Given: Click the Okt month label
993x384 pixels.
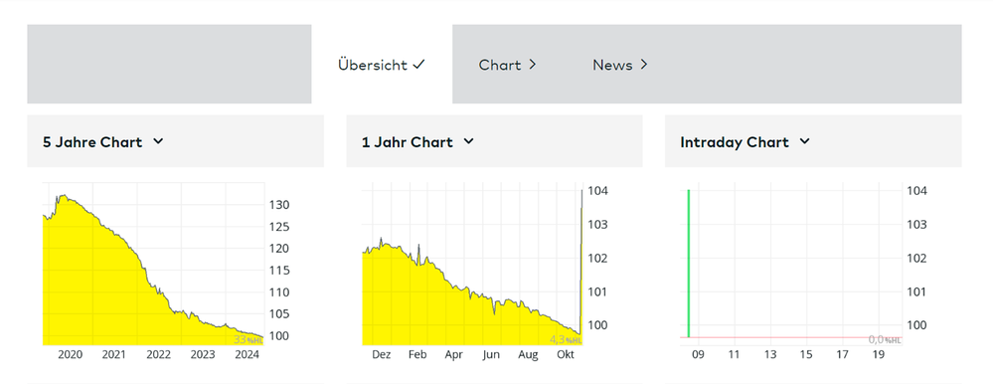Looking at the screenshot, I should [566, 355].
